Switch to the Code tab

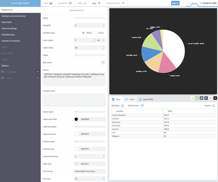[x=130, y=99]
